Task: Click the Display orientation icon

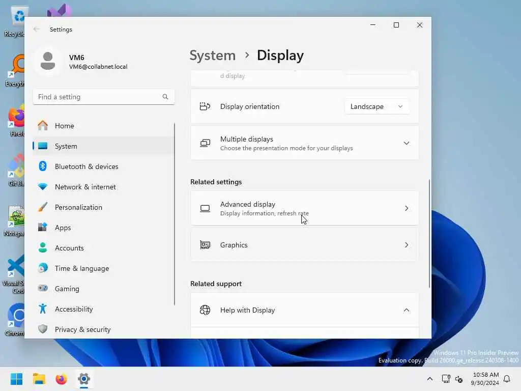Action: click(205, 106)
